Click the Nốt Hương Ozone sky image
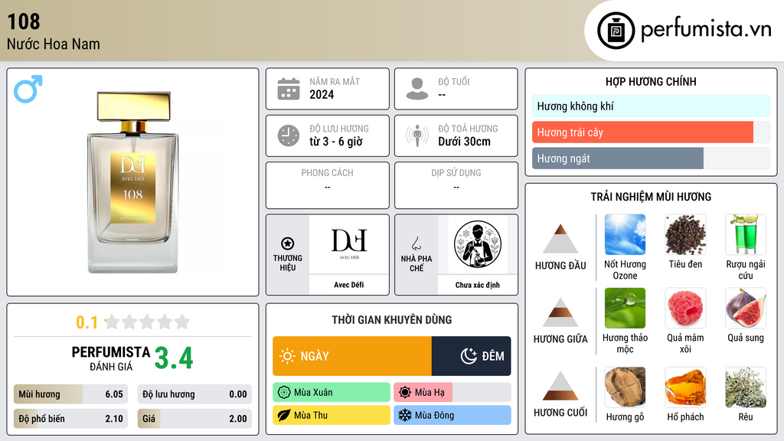The width and height of the screenshot is (784, 441). (625, 234)
